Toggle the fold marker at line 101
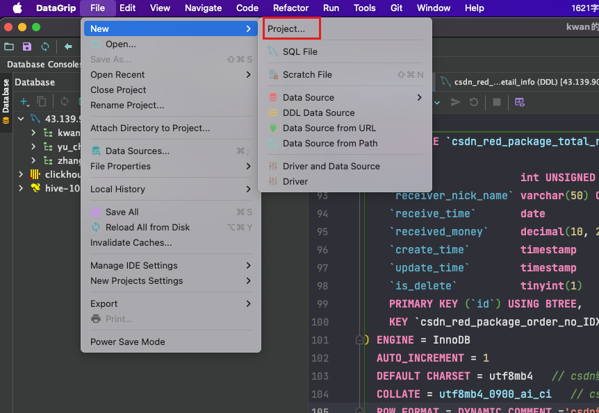 pyautogui.click(x=359, y=339)
